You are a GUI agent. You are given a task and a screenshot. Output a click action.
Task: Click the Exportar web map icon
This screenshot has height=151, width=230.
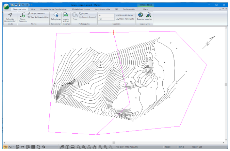[x=140, y=15]
